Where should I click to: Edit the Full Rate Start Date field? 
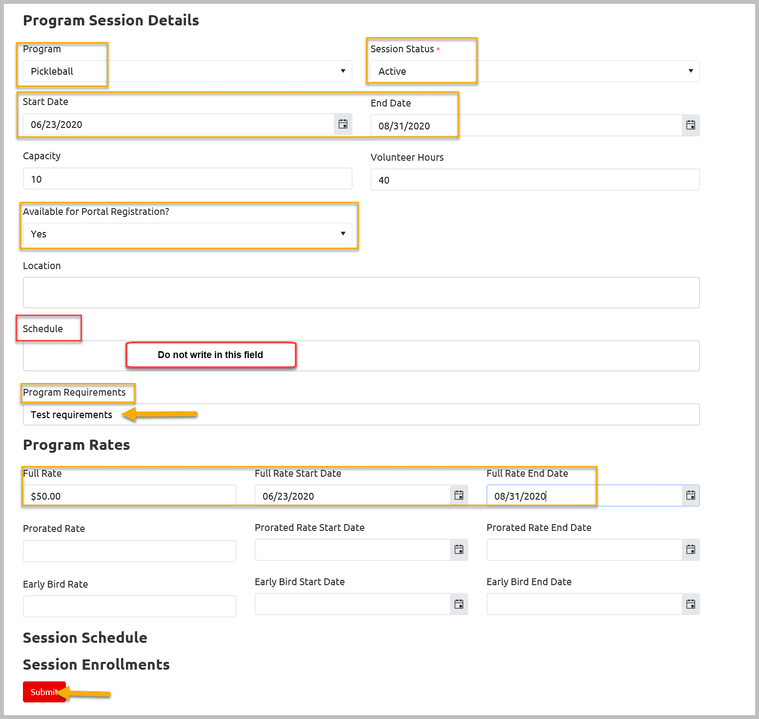(352, 496)
